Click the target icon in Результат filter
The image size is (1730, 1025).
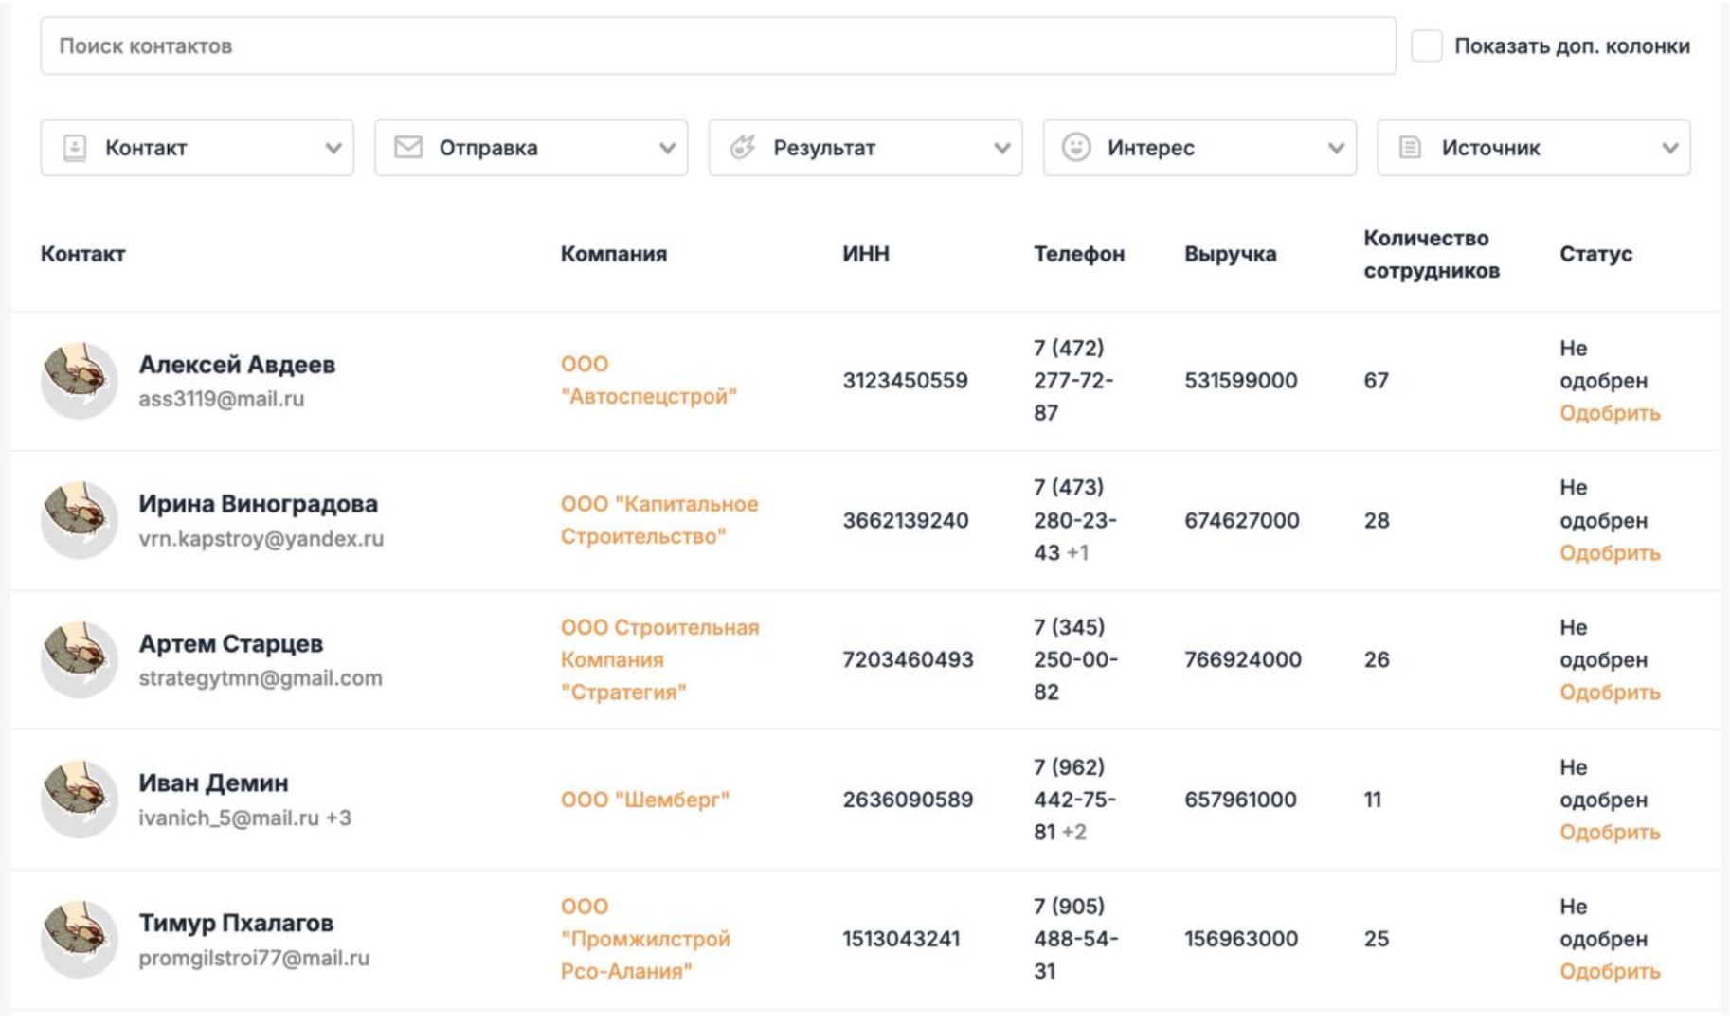click(x=743, y=147)
